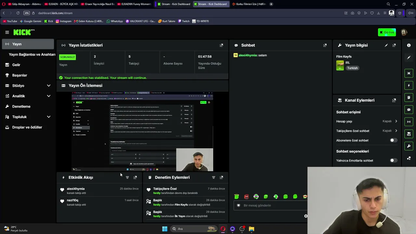Open filter options for Denetim Eylemleri
Viewport: 416px width, 234px height.
tap(214, 177)
